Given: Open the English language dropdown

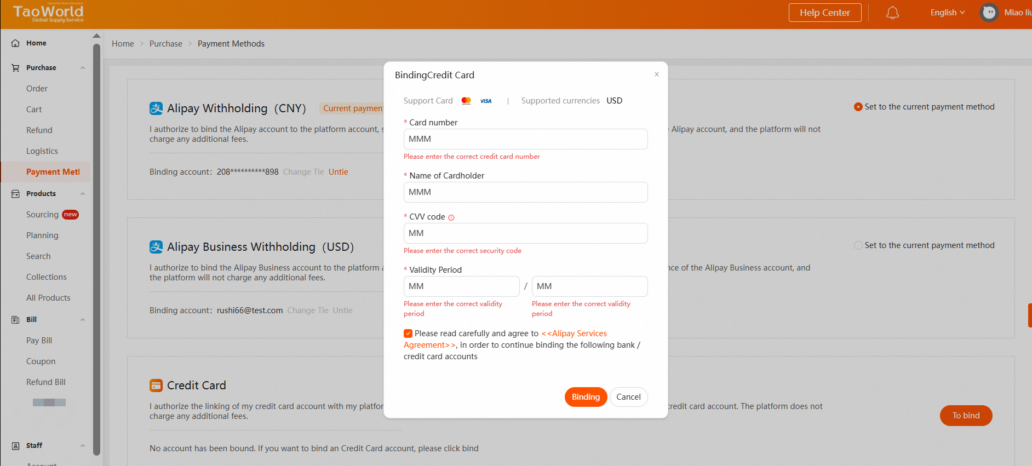Looking at the screenshot, I should (x=948, y=13).
